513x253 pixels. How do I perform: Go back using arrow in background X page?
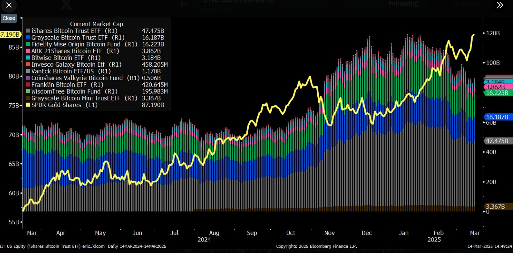183,3
